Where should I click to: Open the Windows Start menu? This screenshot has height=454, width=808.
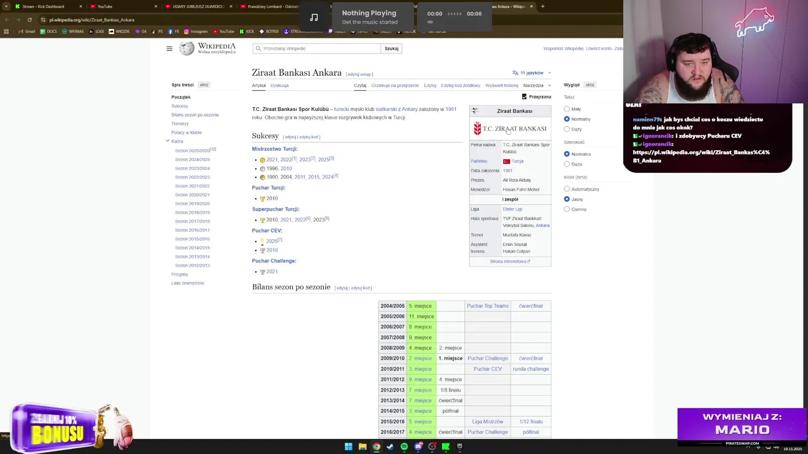click(x=348, y=446)
